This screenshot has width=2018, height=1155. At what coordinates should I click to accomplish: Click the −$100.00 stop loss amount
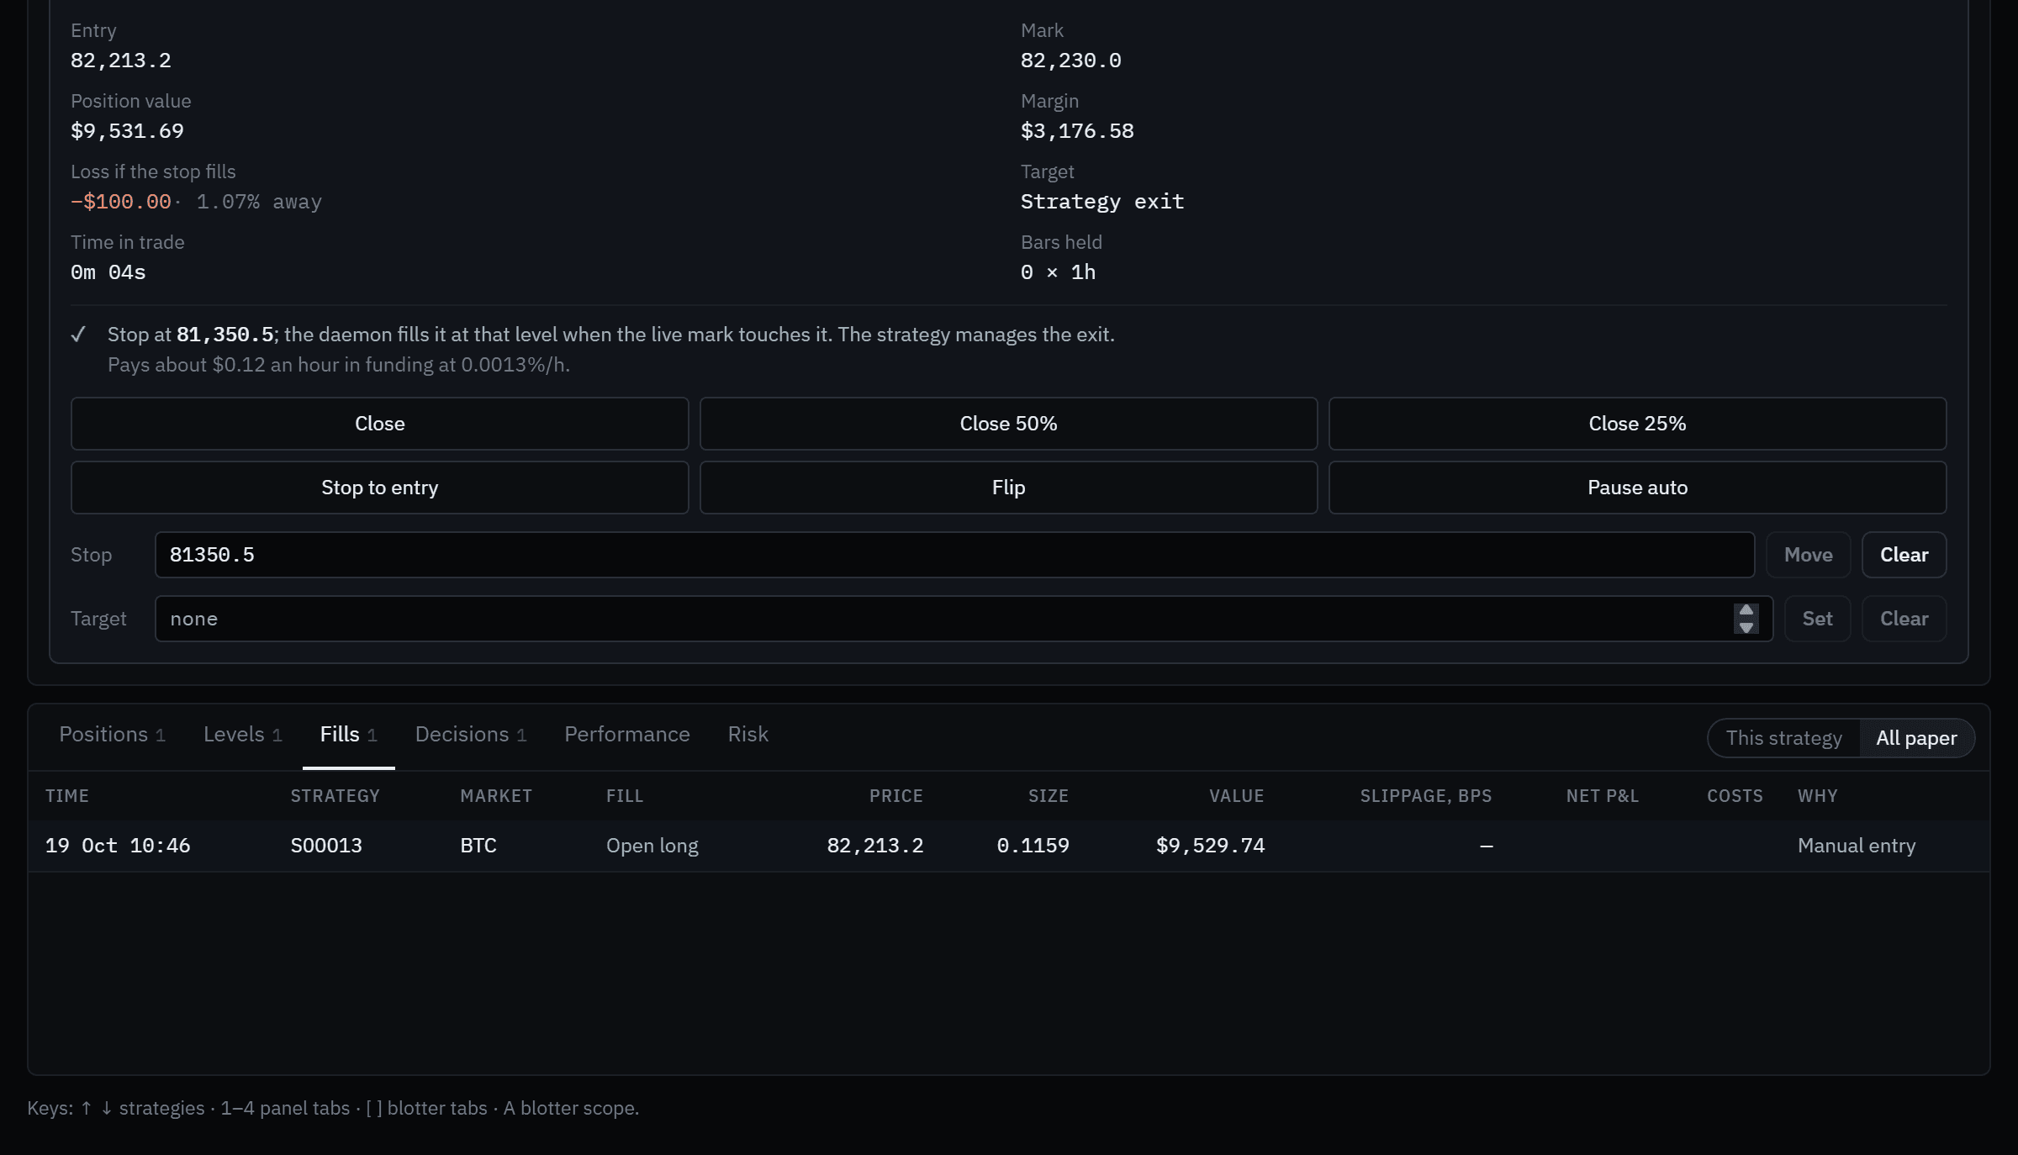pyautogui.click(x=121, y=202)
